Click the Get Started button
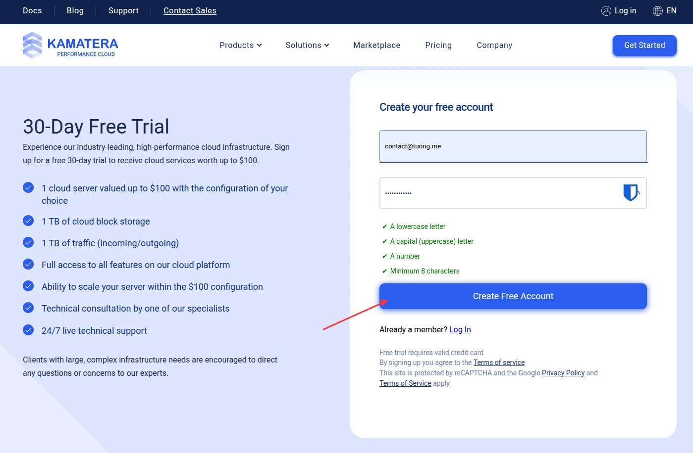 click(644, 45)
